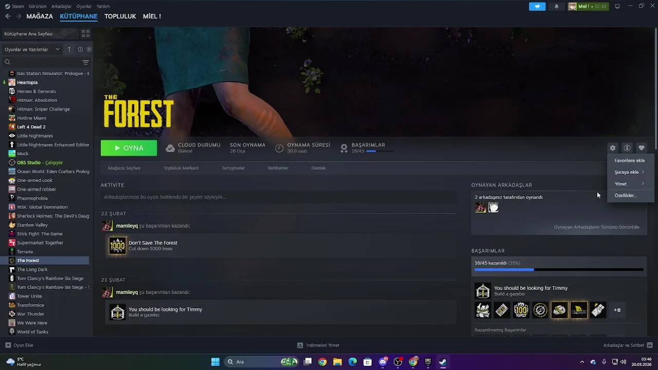Click the Başarımlar gear icon
The width and height of the screenshot is (658, 370).
tap(344, 148)
